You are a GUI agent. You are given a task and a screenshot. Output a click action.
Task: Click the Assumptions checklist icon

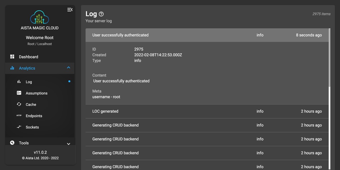click(x=19, y=93)
